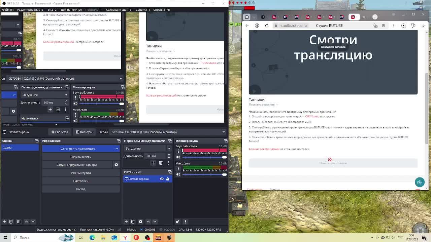Open the Справка menu in OBS

point(161,10)
